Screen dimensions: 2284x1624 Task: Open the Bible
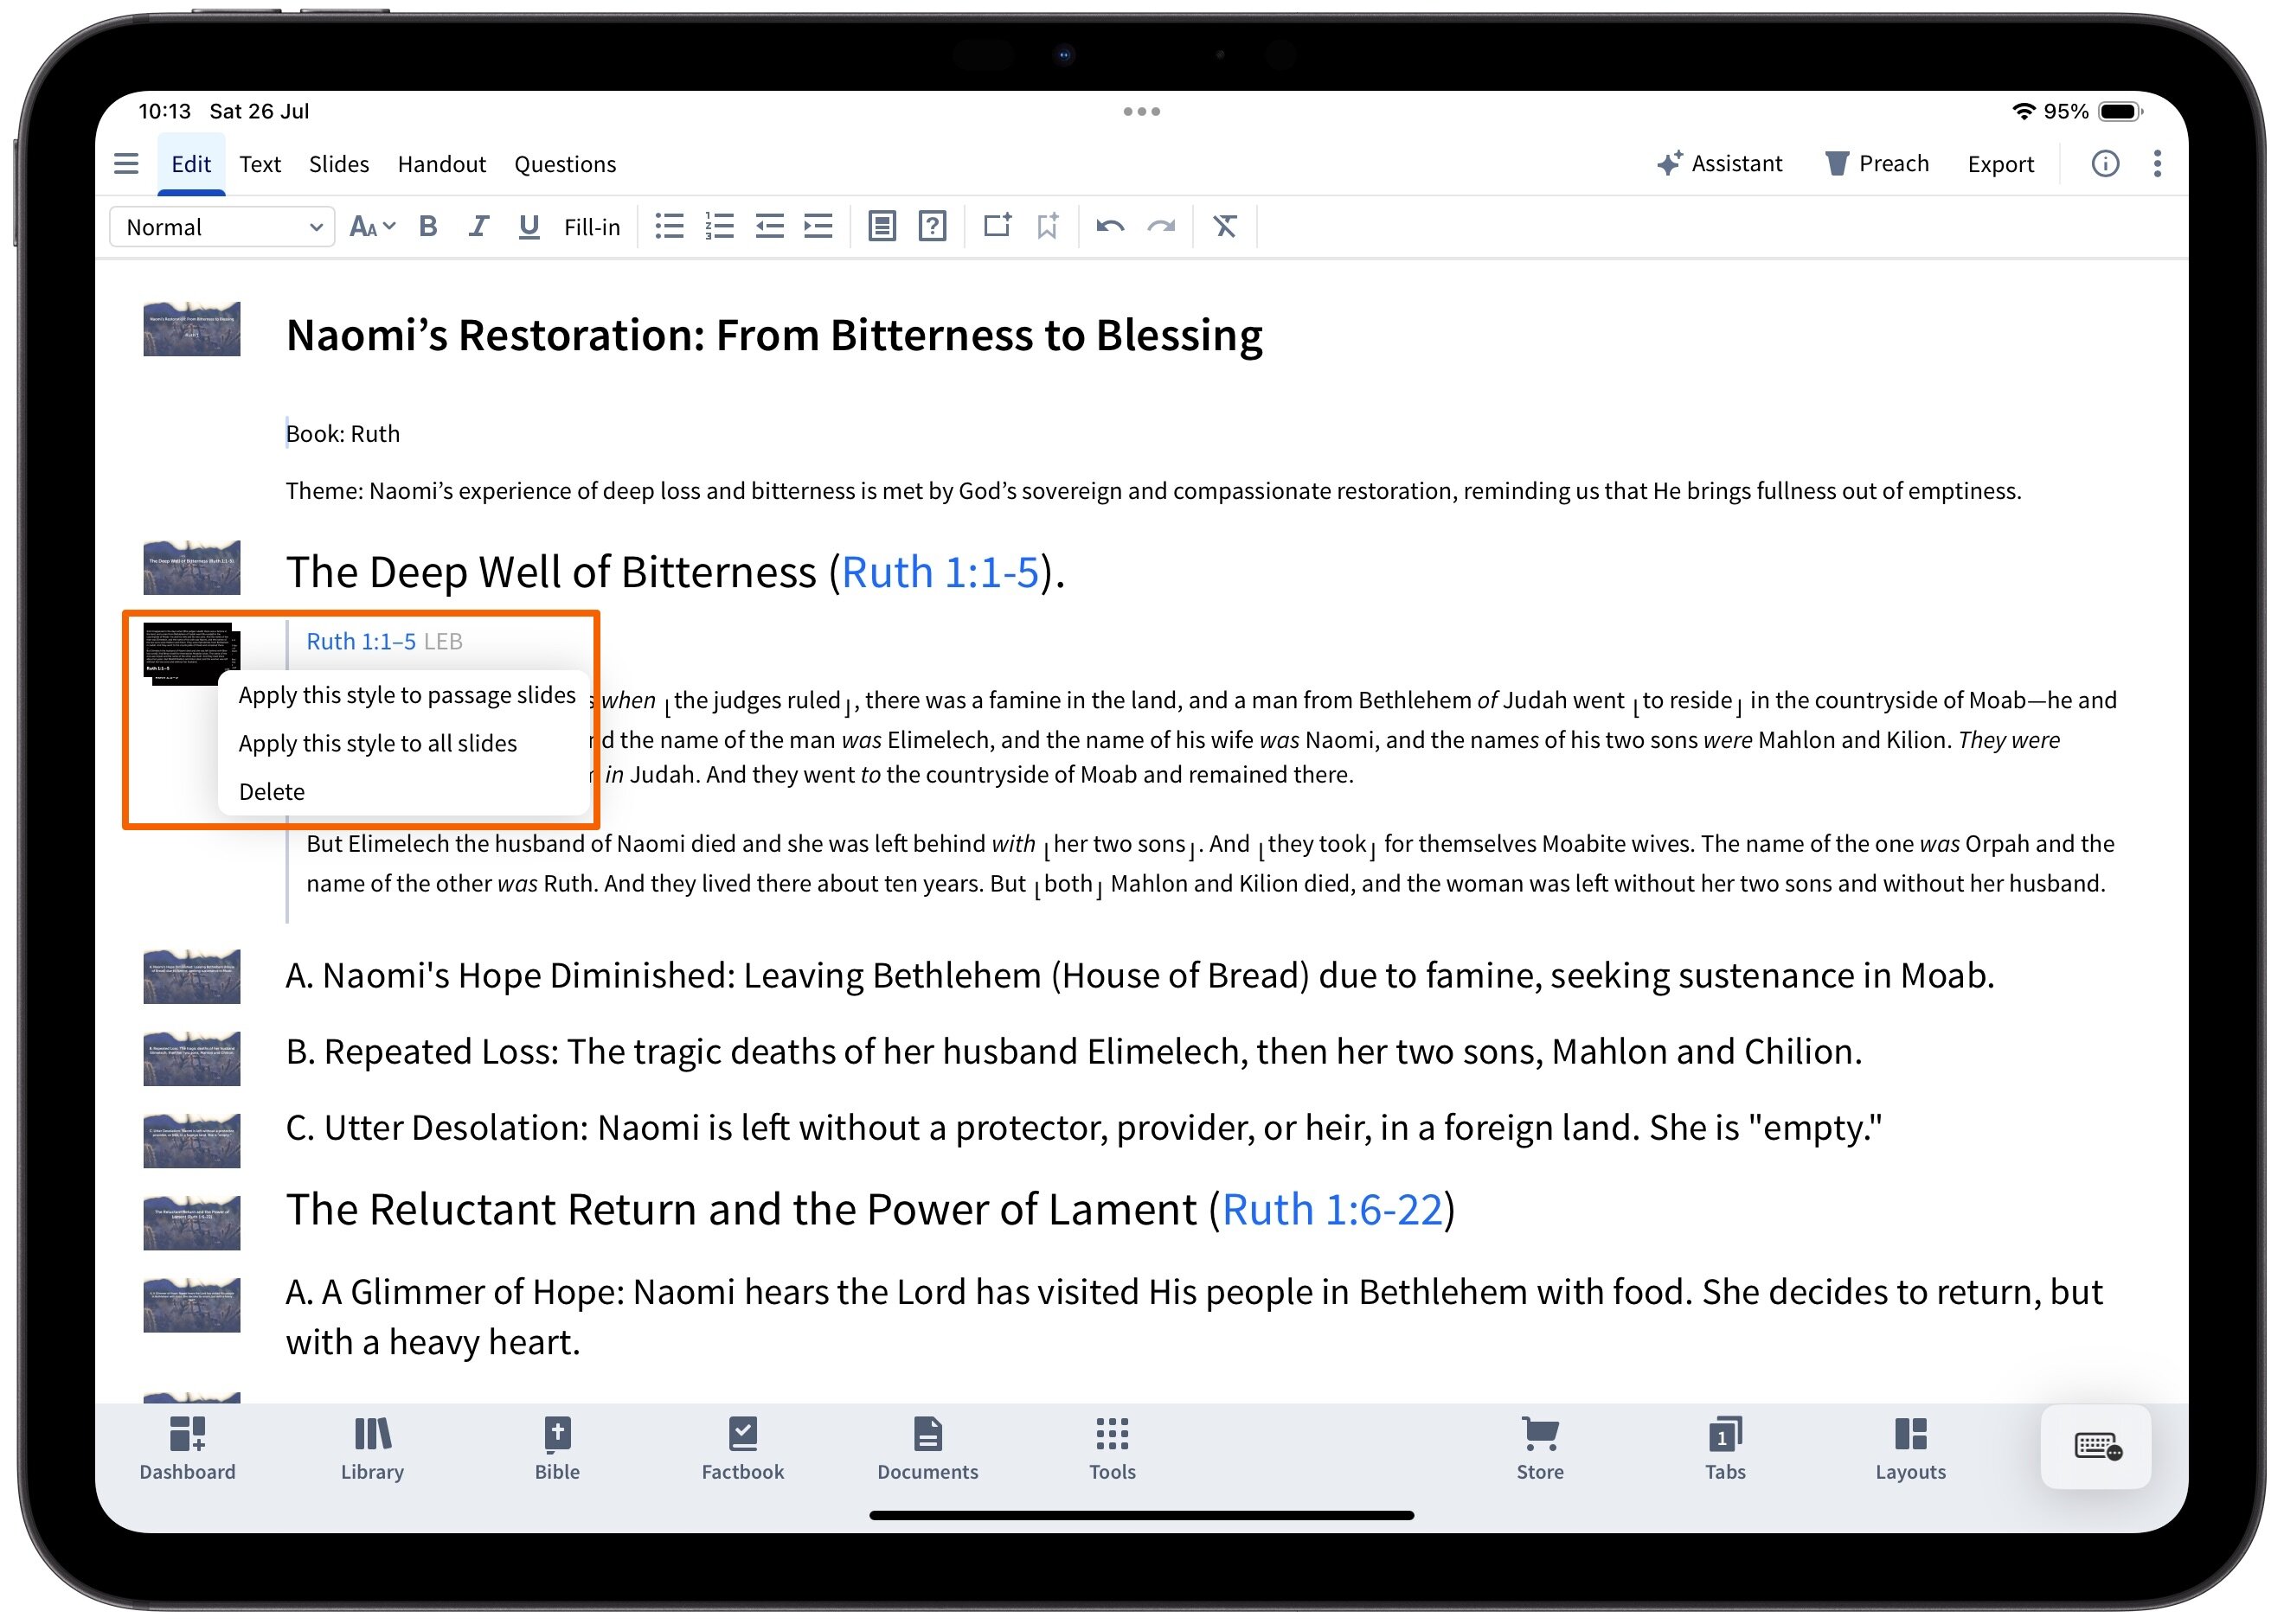pyautogui.click(x=557, y=1448)
